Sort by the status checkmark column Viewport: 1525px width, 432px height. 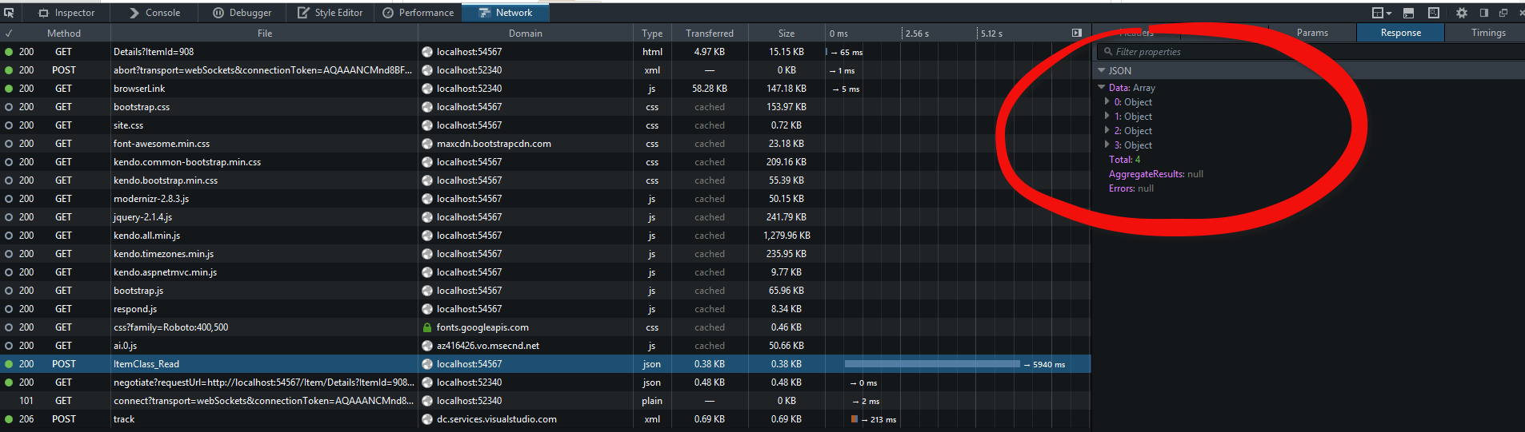(9, 33)
